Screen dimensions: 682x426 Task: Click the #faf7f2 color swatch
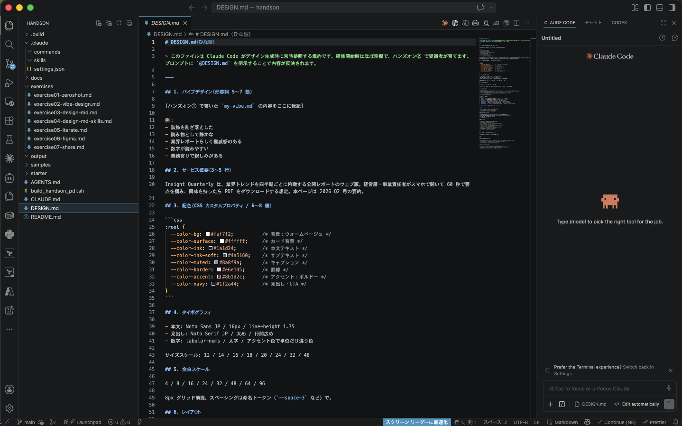(208, 234)
